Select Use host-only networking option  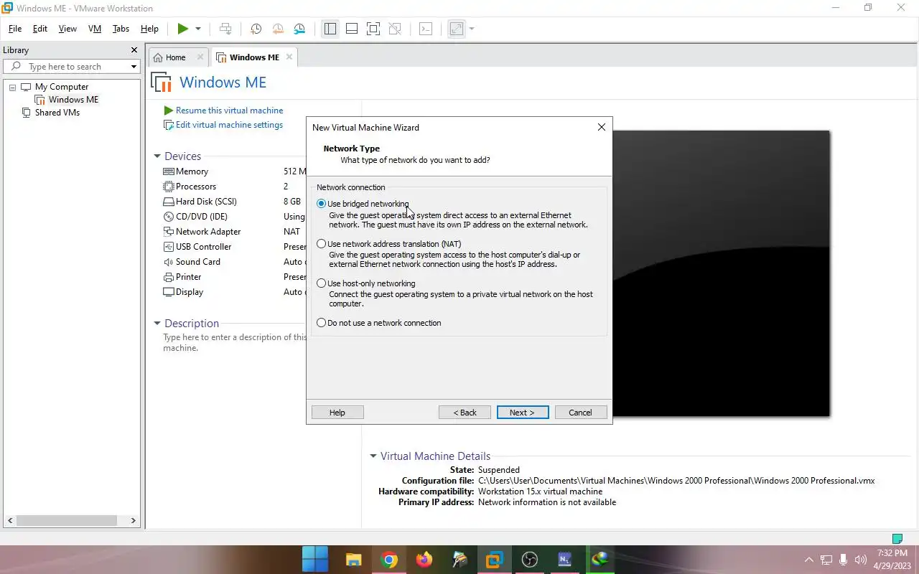[322, 283]
